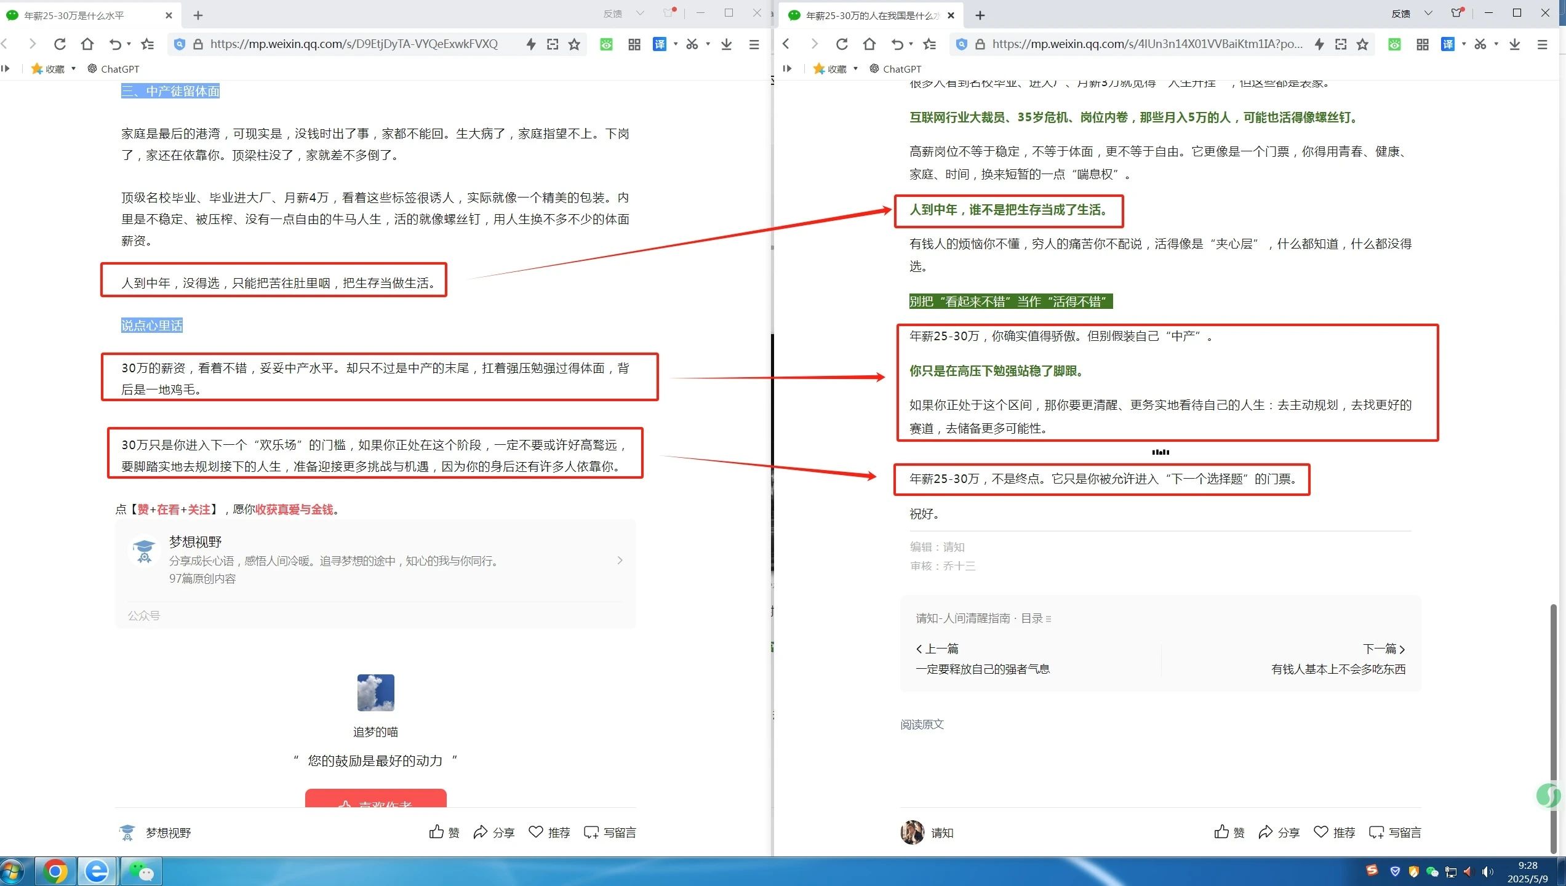Close the left window's article tab
This screenshot has height=886, width=1566.
click(169, 15)
